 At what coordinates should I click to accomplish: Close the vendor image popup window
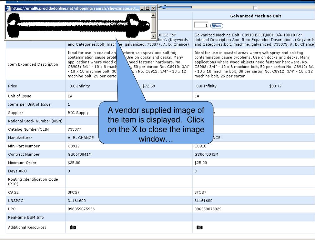pos(153,8)
